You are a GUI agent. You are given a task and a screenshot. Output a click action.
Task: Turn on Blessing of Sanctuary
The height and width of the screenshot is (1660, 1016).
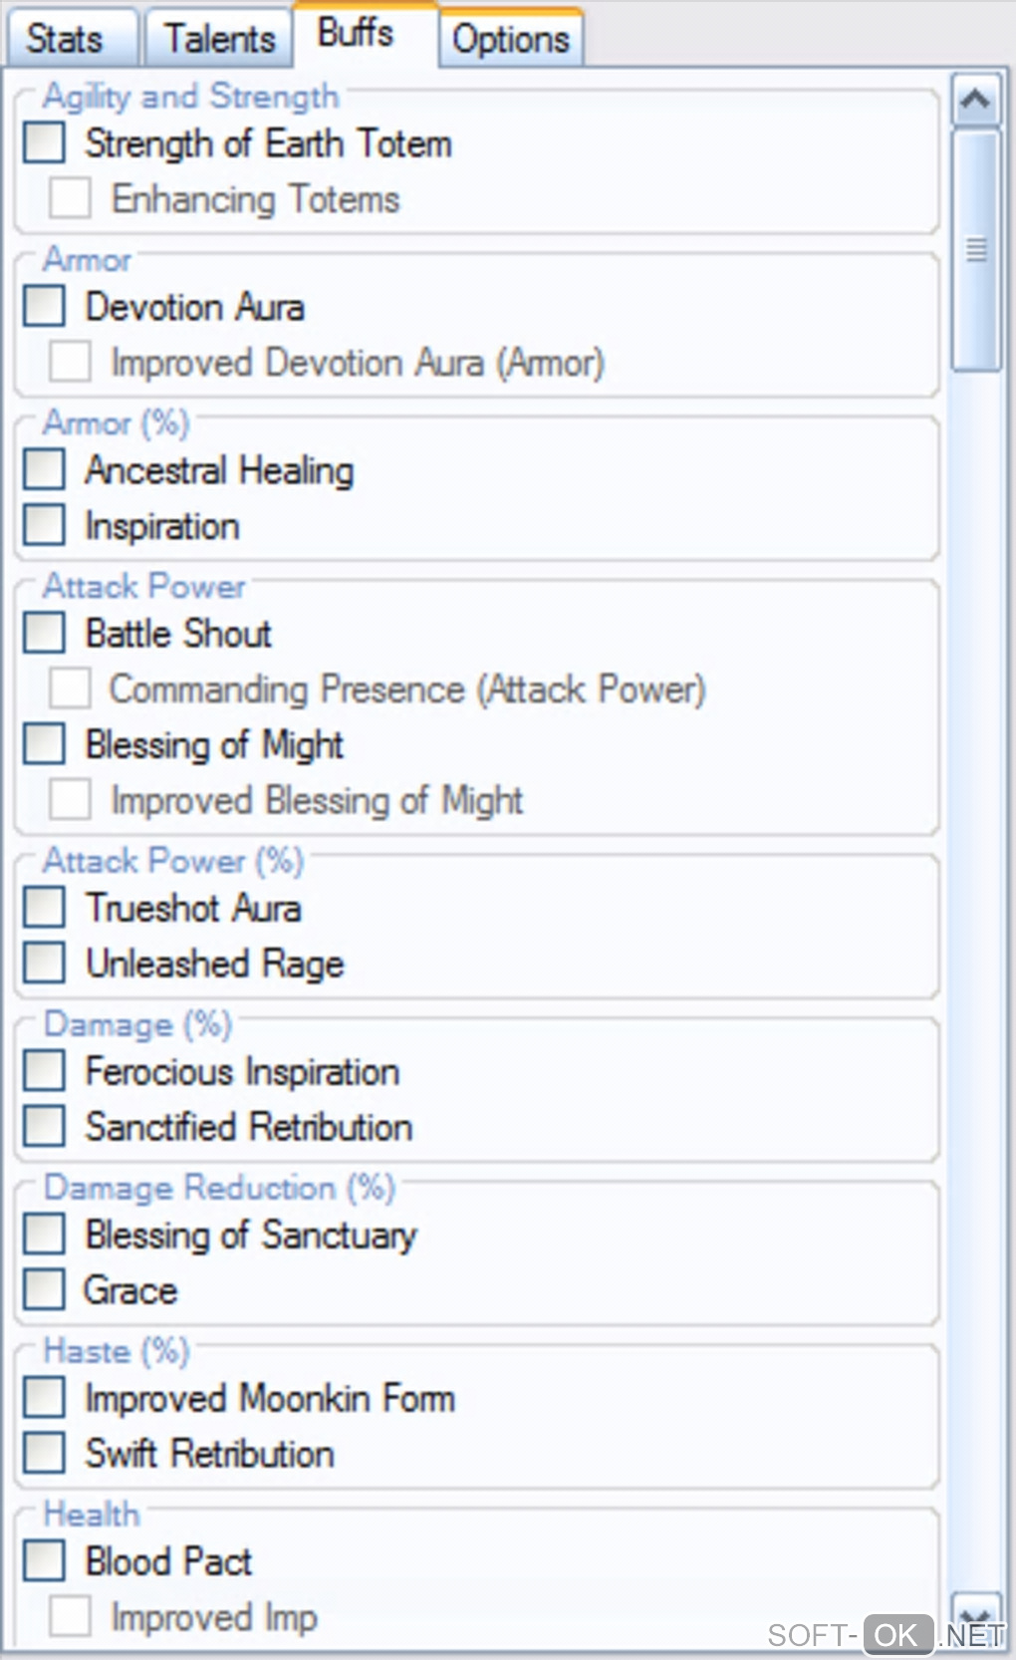45,1235
